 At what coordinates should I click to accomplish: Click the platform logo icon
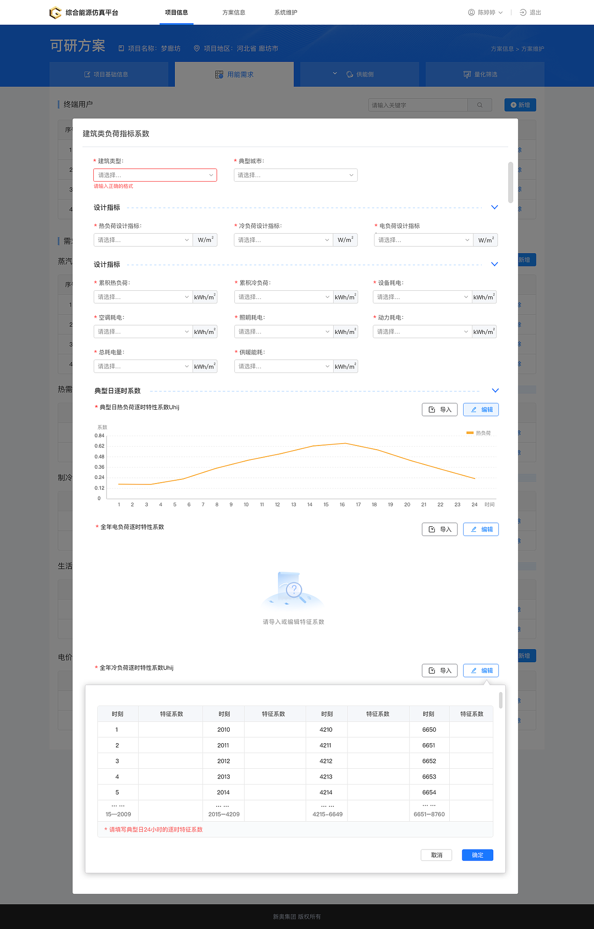point(55,13)
